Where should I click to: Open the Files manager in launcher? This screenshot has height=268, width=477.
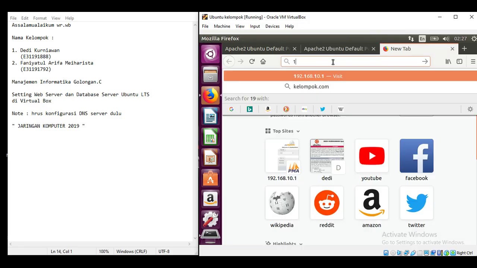pos(210,75)
